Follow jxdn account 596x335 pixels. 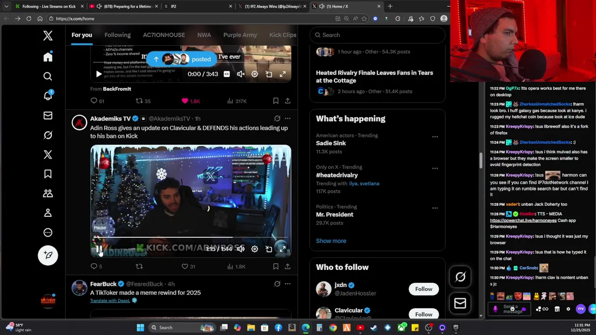(424, 289)
